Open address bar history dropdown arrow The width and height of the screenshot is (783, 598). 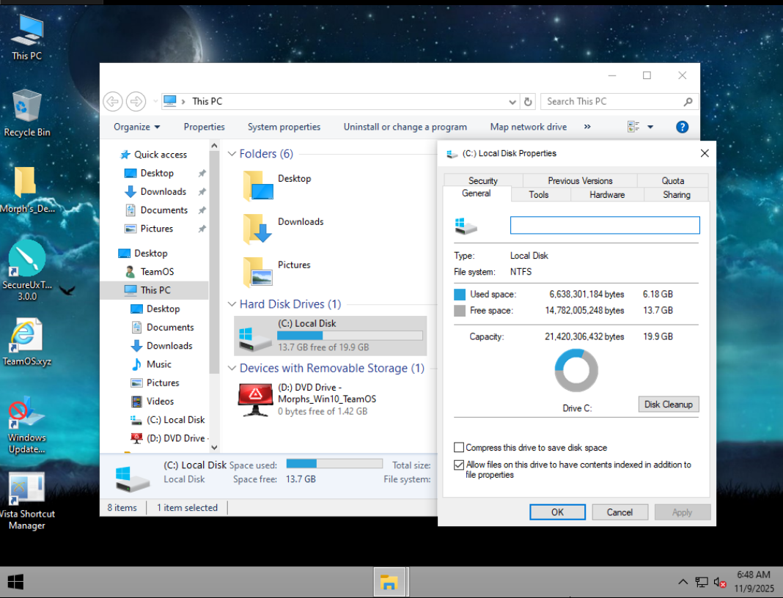[512, 102]
